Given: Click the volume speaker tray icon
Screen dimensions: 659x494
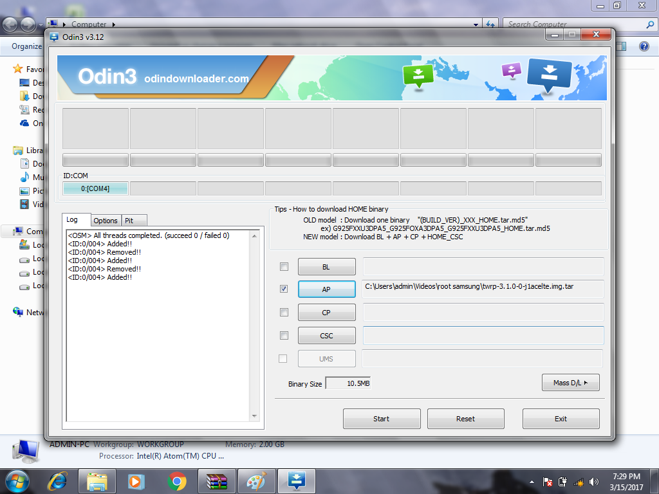Looking at the screenshot, I should tap(594, 482).
